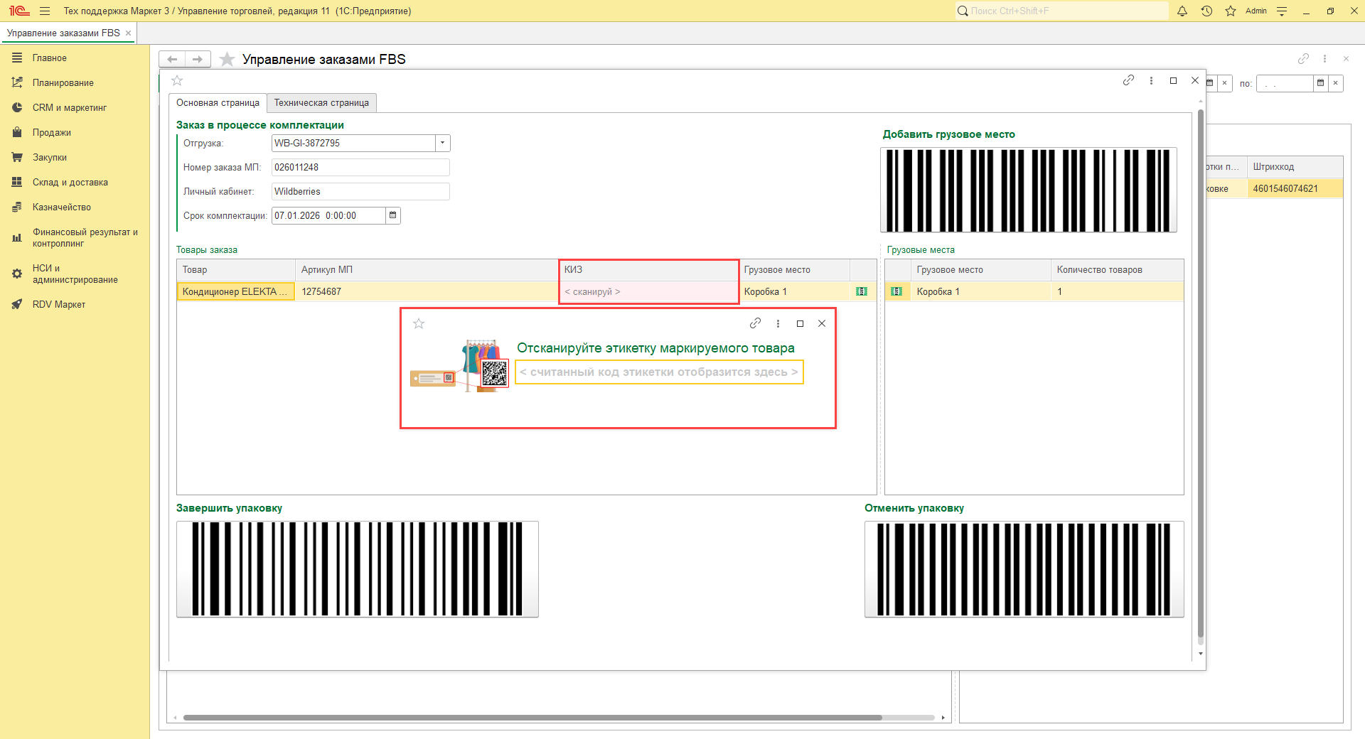Expand the Отгрузка dropdown list
Screen dimensions: 1365x739
tap(442, 143)
